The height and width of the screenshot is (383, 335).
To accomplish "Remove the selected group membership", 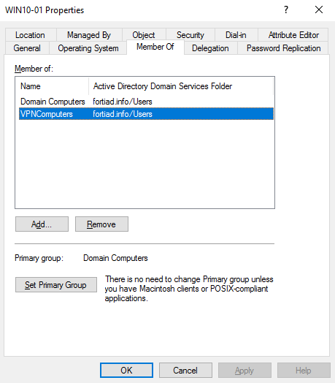I will coord(101,224).
